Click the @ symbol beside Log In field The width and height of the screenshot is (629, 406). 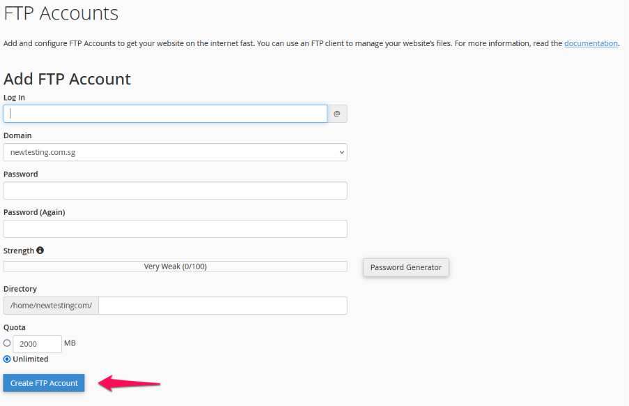pyautogui.click(x=336, y=114)
